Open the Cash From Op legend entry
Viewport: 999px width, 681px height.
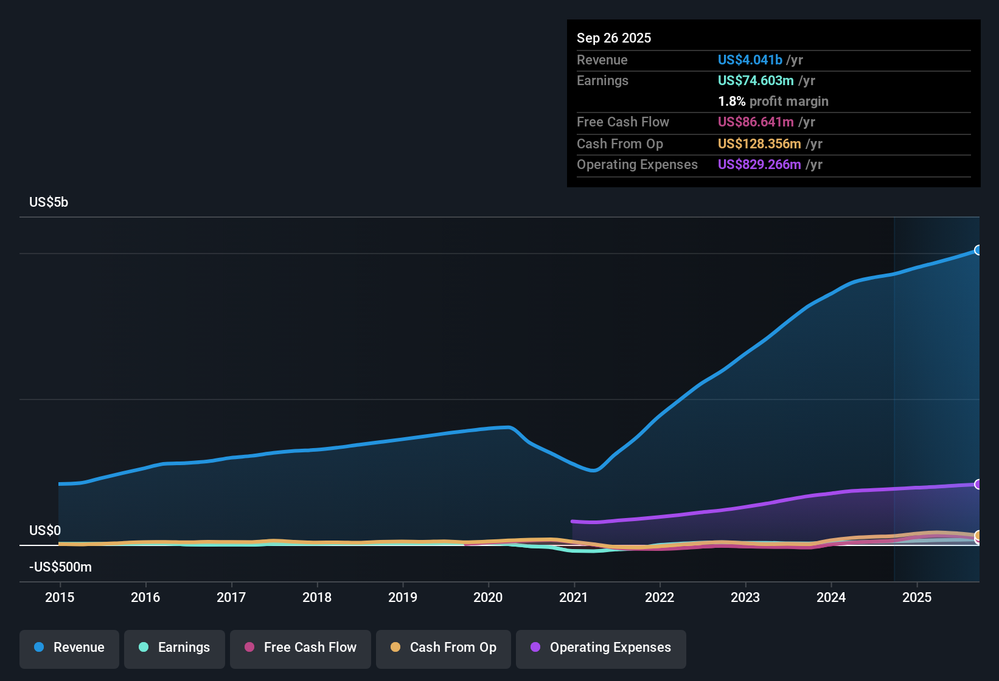tap(443, 648)
